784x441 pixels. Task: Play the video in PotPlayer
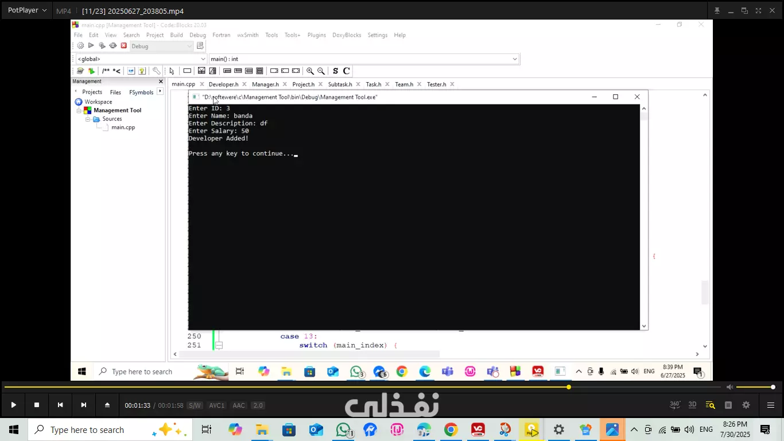click(13, 405)
